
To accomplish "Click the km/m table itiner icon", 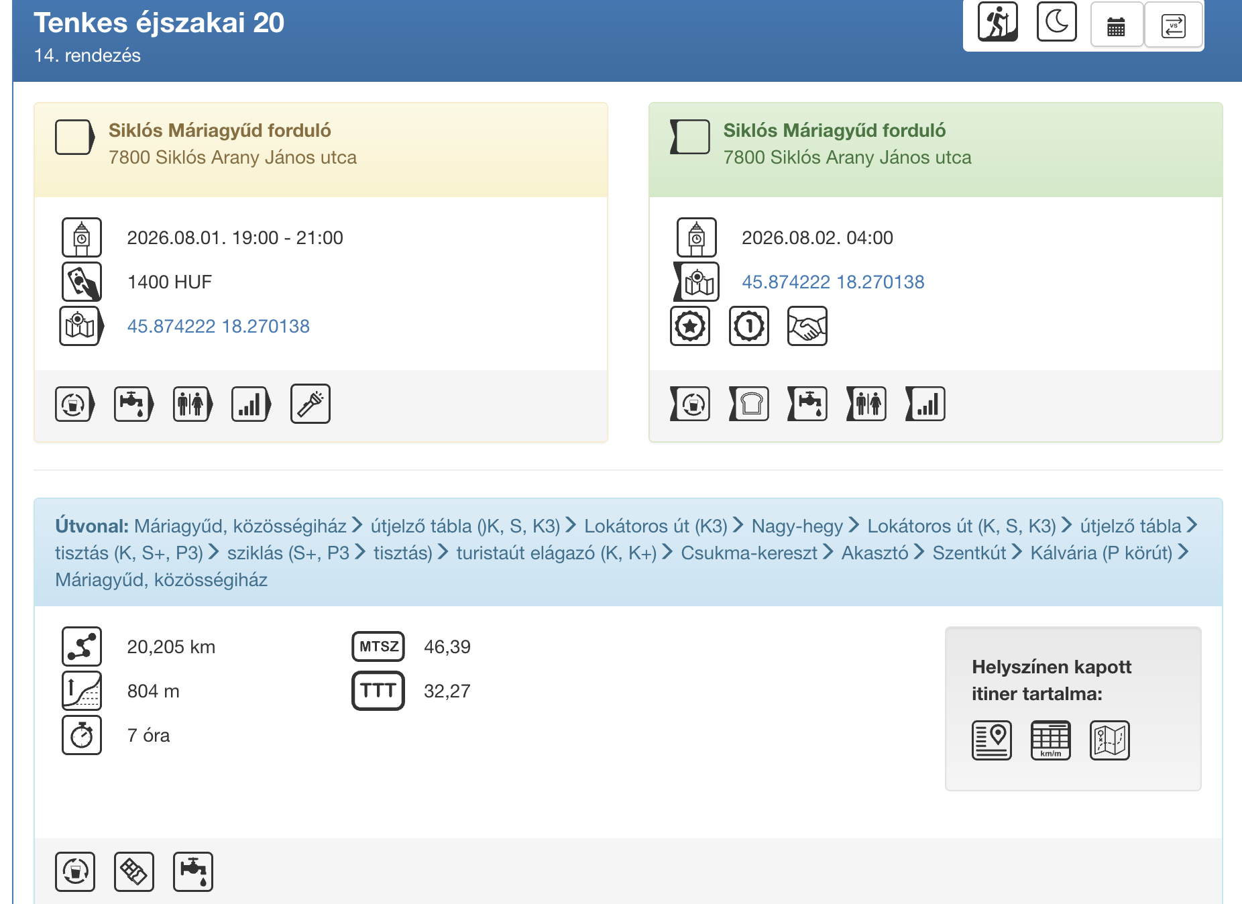I will click(1051, 740).
